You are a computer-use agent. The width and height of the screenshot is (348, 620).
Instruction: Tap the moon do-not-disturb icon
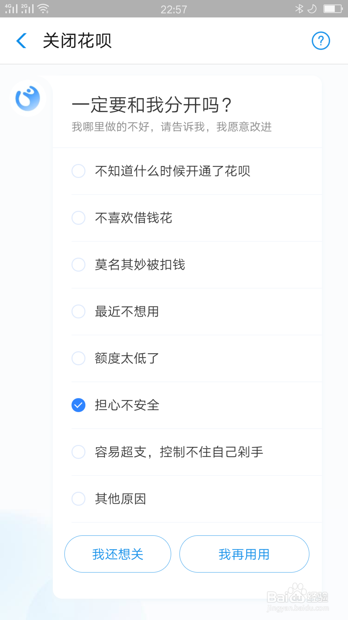click(312, 9)
